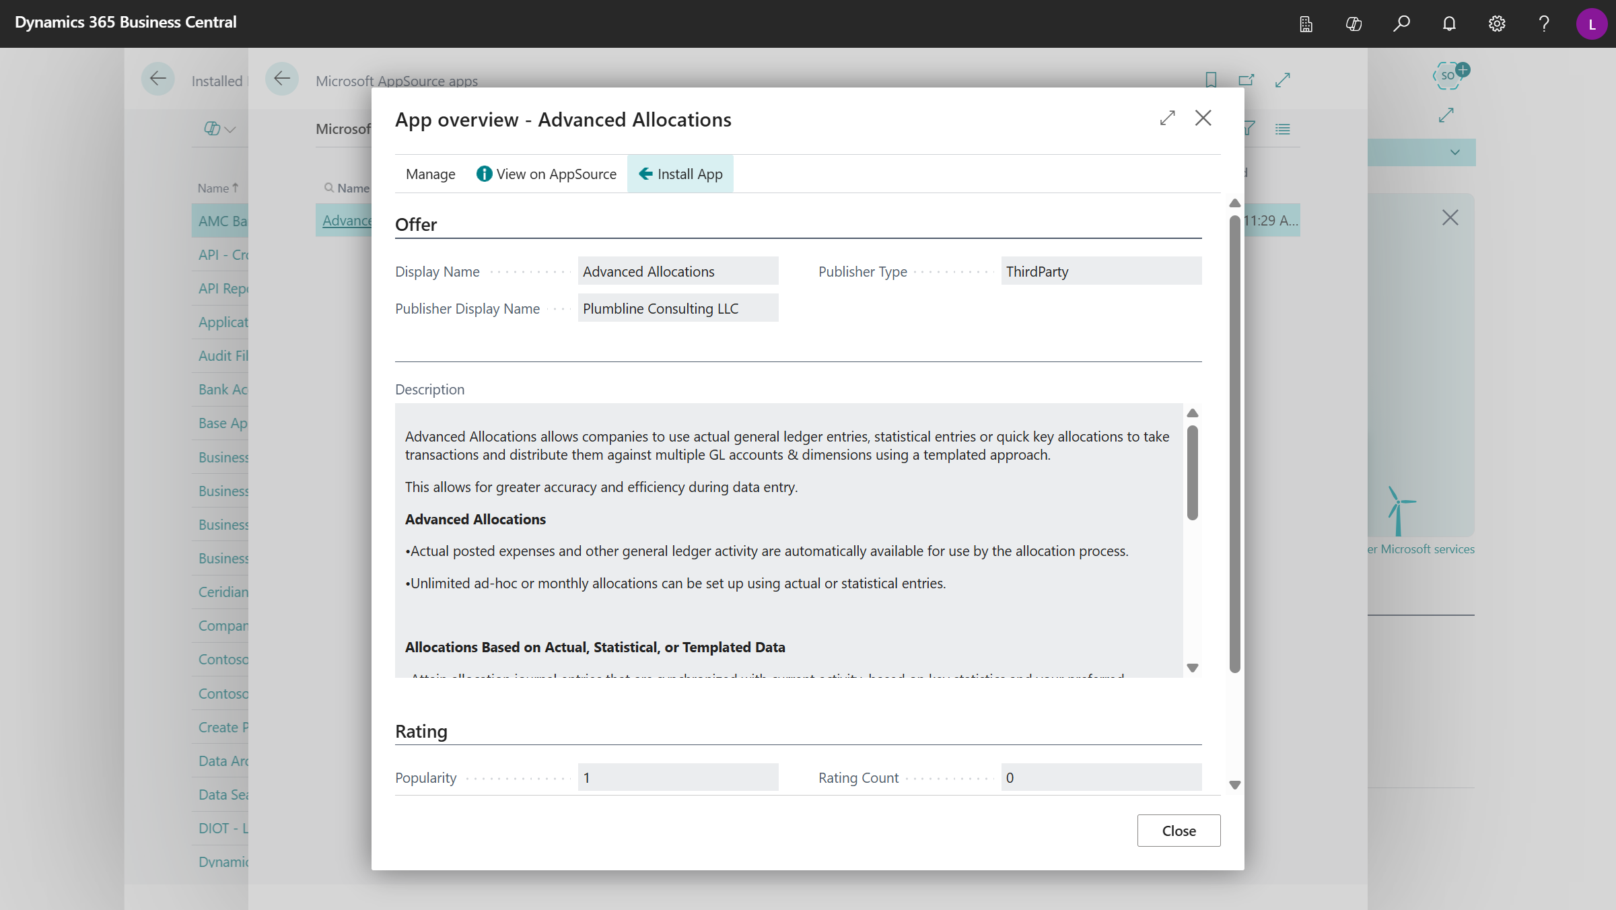Viewport: 1616px width, 910px height.
Task: Bookmark the Microsoft AppSource apps page
Action: click(x=1211, y=79)
